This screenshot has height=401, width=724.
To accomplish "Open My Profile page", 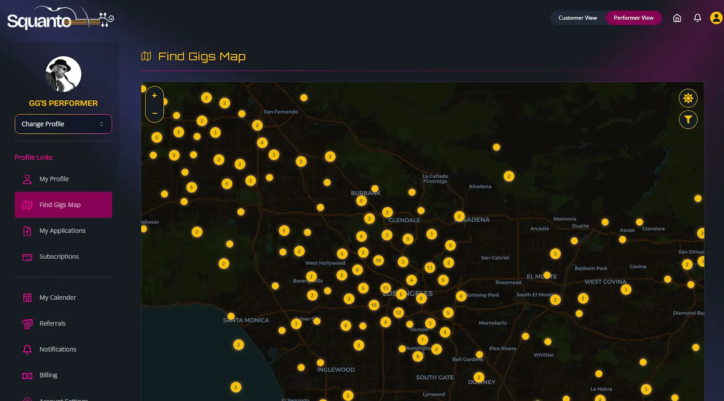I will (63, 179).
